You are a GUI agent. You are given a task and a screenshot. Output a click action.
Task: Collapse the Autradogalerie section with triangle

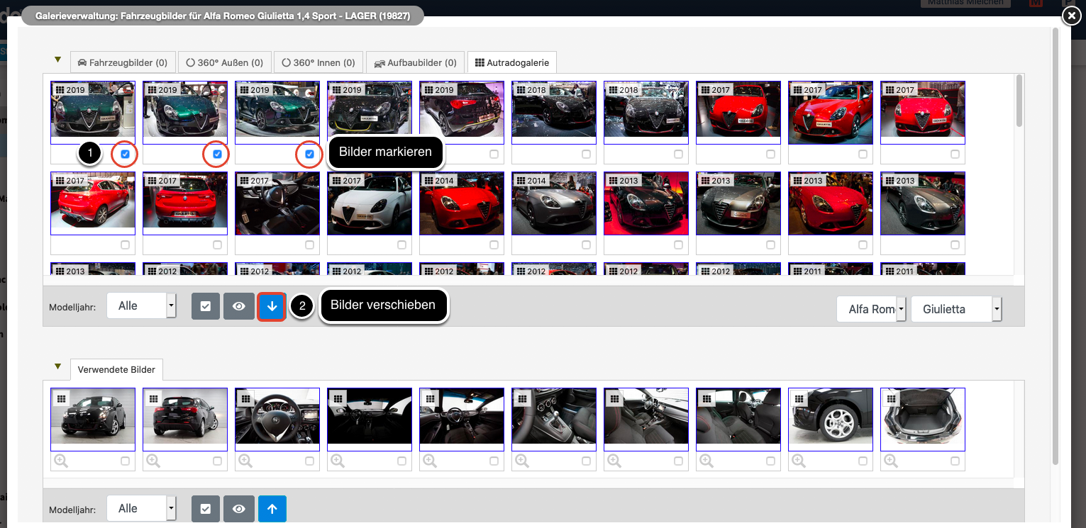[x=58, y=60]
